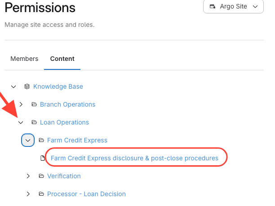Click the Farm Credit Express folder icon
Screen dimensions: 275x206
point(41,140)
